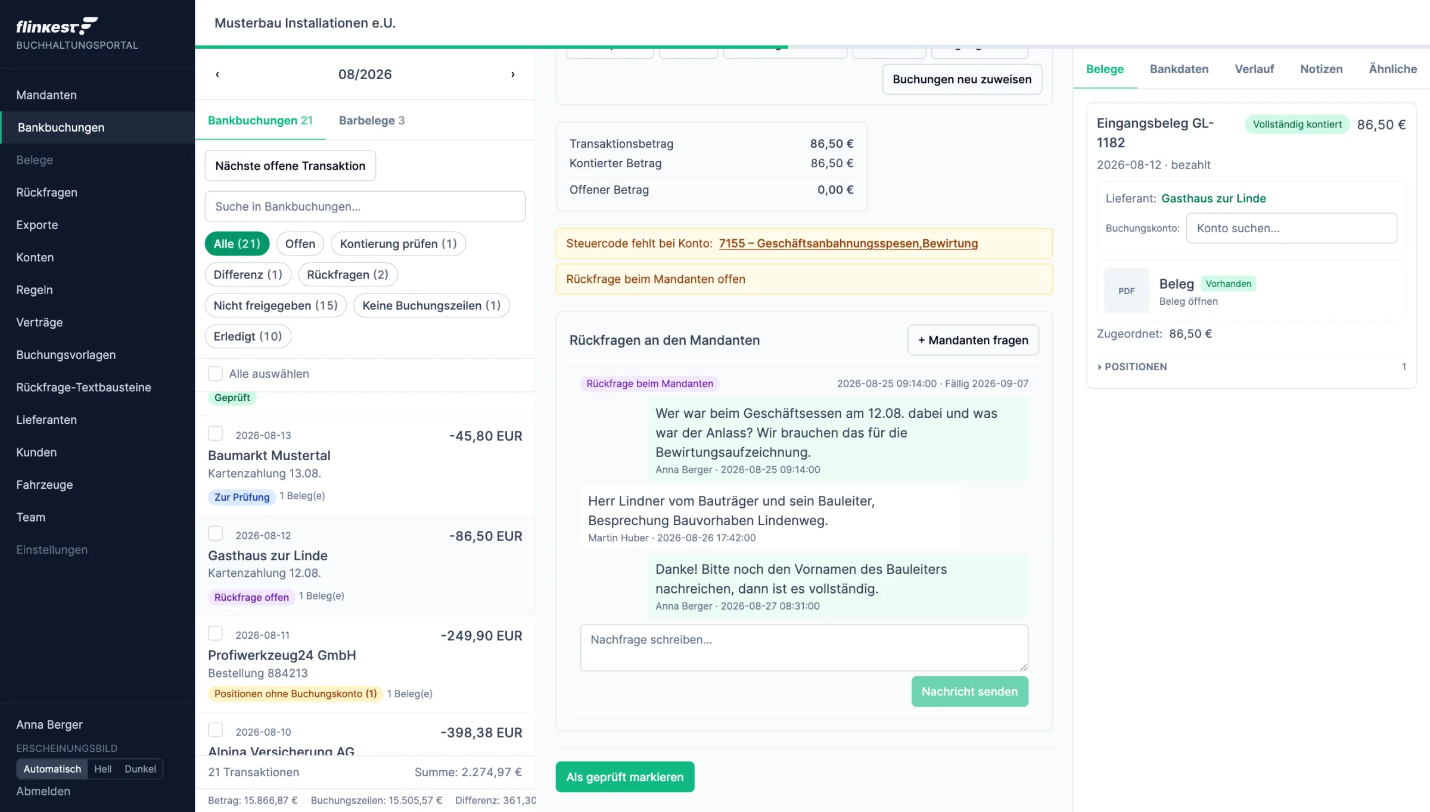Go to next month arrow
Viewport: 1430px width, 812px height.
point(512,74)
